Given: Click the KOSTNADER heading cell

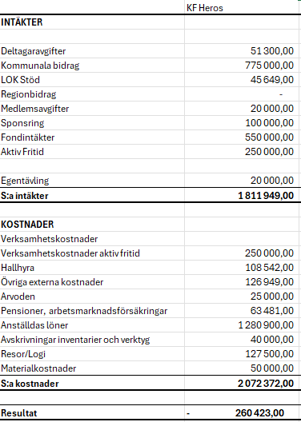Looking at the screenshot, I should [x=92, y=224].
